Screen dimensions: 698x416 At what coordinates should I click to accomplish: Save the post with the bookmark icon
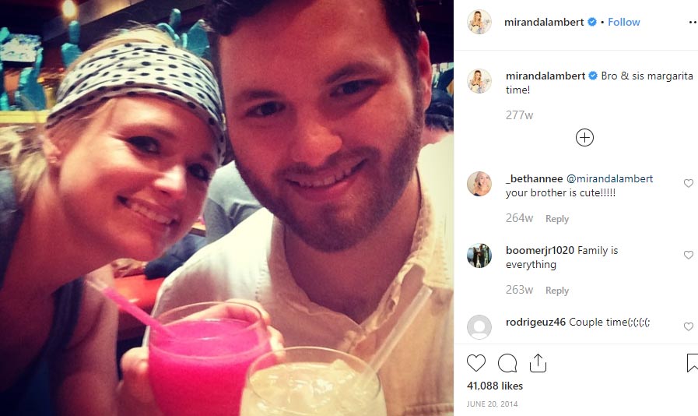point(693,362)
